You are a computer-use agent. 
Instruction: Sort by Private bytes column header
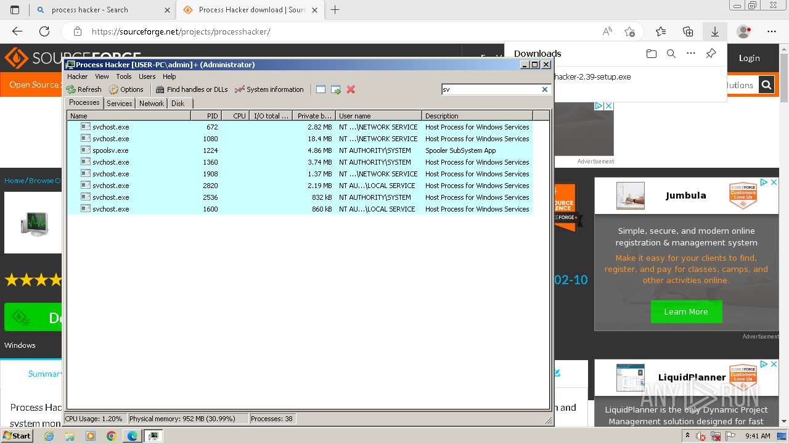coord(314,115)
